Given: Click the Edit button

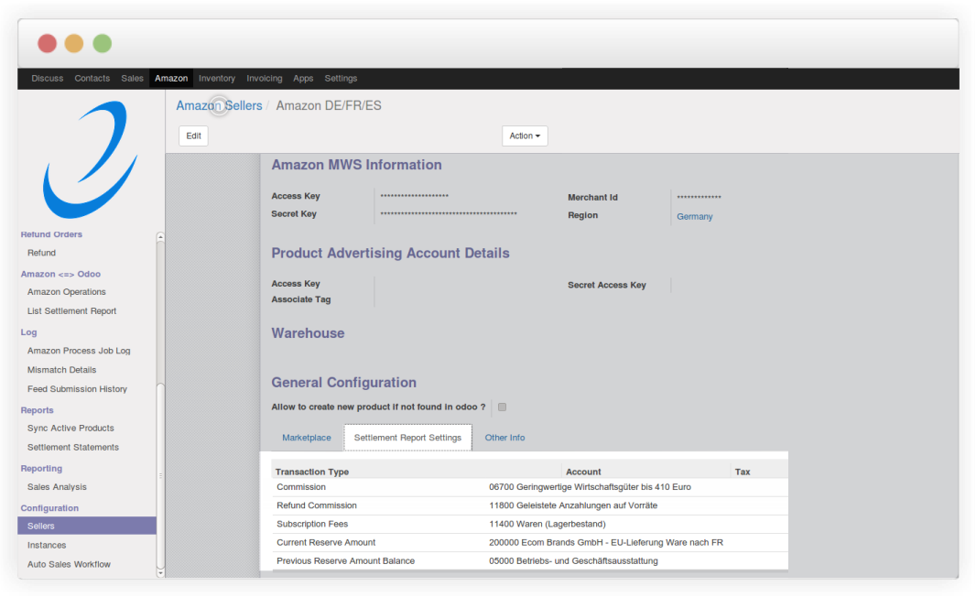Looking at the screenshot, I should click(x=193, y=136).
